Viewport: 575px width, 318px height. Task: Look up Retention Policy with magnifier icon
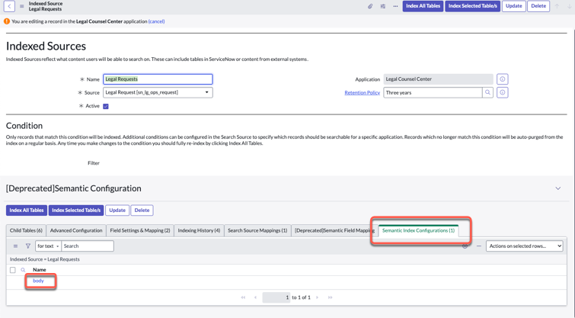(x=487, y=92)
